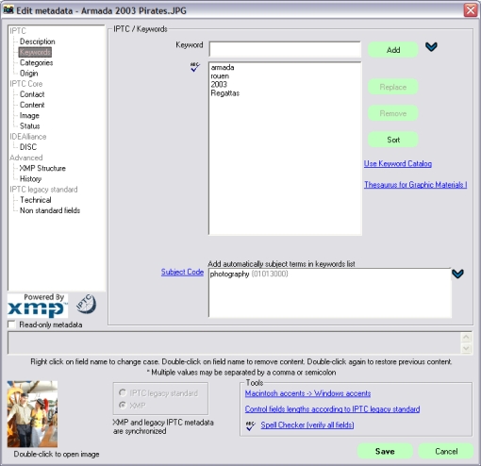The image size is (481, 466).
Task: Click the Save button
Action: pos(385,451)
